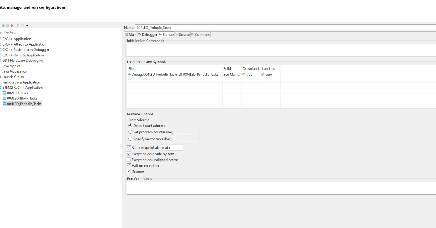Open the filter options dropdown arrow

pyautogui.click(x=27, y=26)
